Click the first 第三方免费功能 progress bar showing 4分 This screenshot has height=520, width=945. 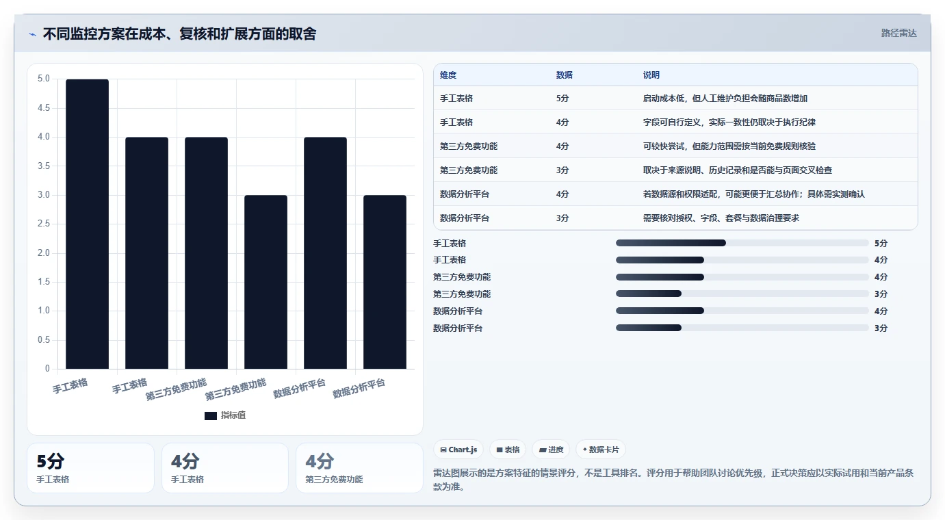click(742, 277)
